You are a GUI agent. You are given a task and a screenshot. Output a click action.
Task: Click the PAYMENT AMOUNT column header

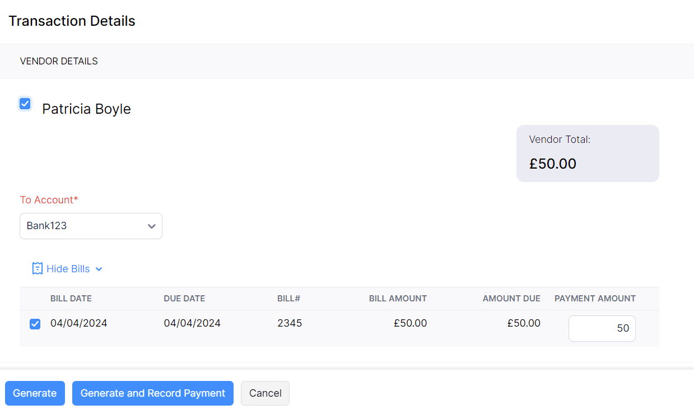click(x=595, y=299)
